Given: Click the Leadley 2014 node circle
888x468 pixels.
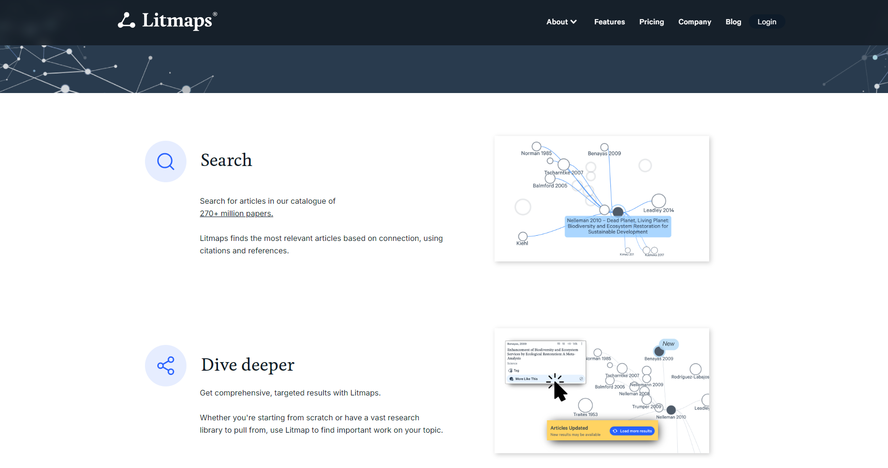Looking at the screenshot, I should click(659, 201).
